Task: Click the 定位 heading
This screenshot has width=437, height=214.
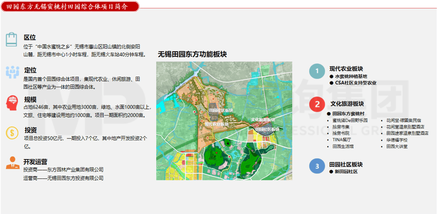Action: [30, 70]
